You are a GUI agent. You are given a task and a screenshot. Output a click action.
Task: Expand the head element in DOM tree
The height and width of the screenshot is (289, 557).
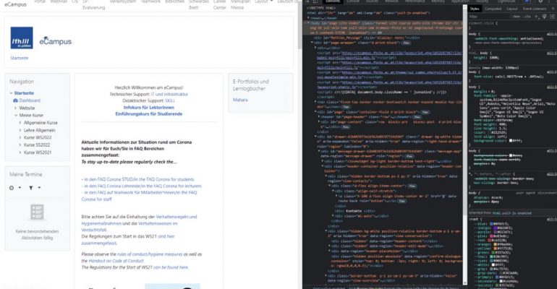click(308, 18)
